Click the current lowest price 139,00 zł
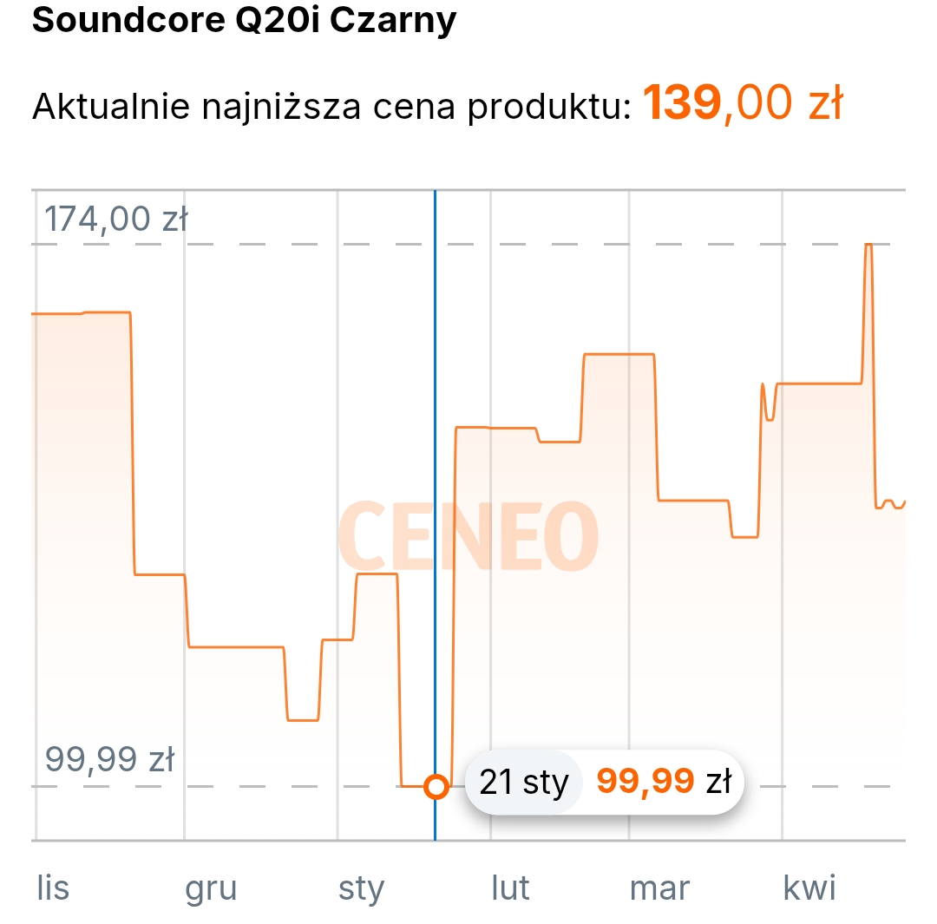This screenshot has height=924, width=937. 742,104
